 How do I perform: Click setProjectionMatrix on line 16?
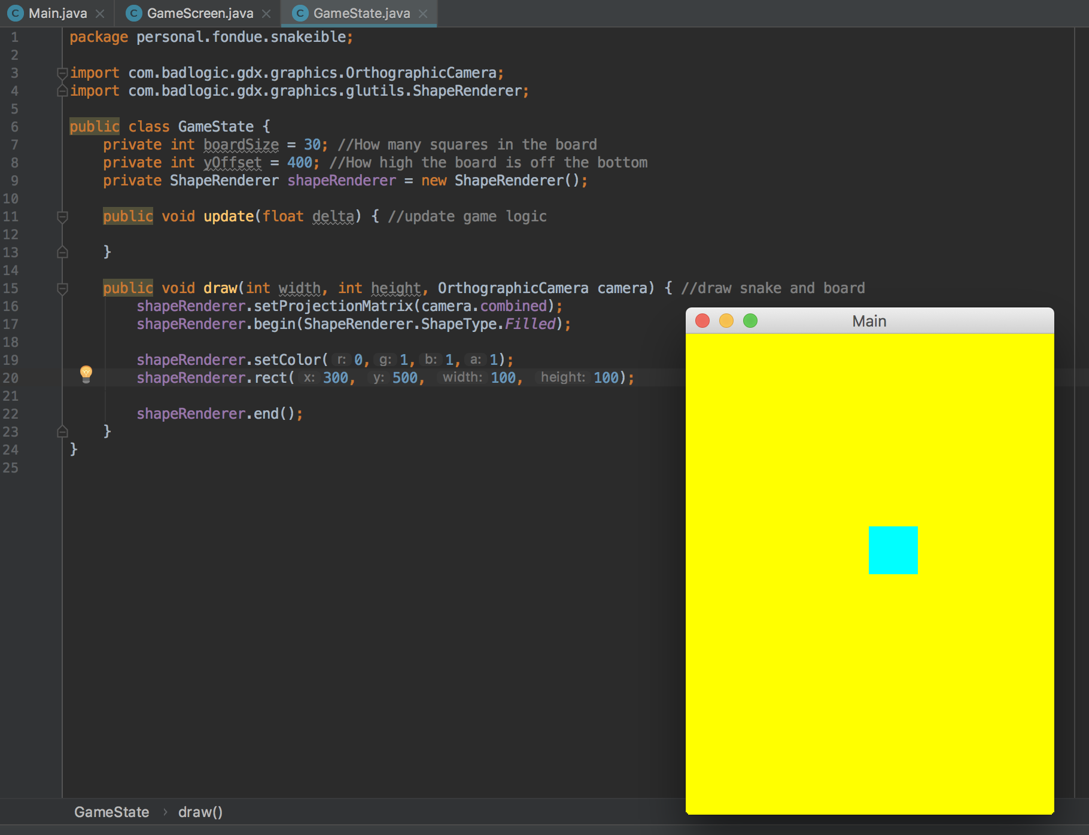click(333, 306)
